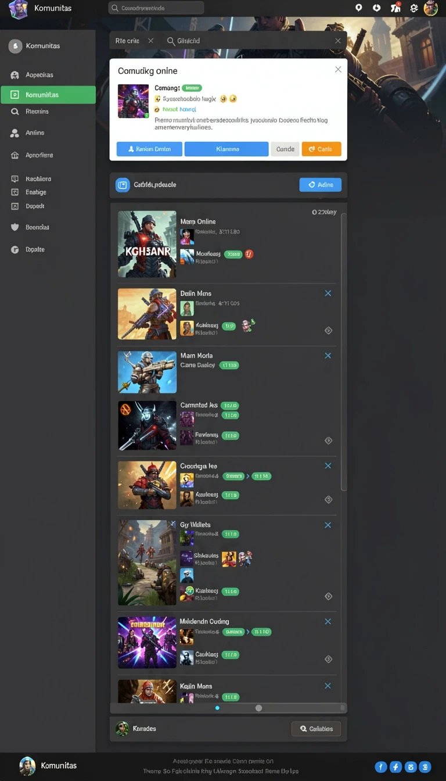446x781 pixels.
Task: Click the Komunitas logo in the top-left corner
Action: click(18, 9)
